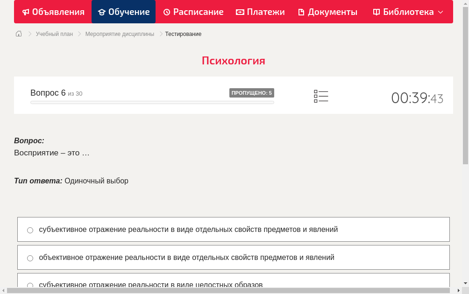The image size is (469, 294).
Task: Expand the Библиотека dropdown chevron
Action: pos(440,12)
